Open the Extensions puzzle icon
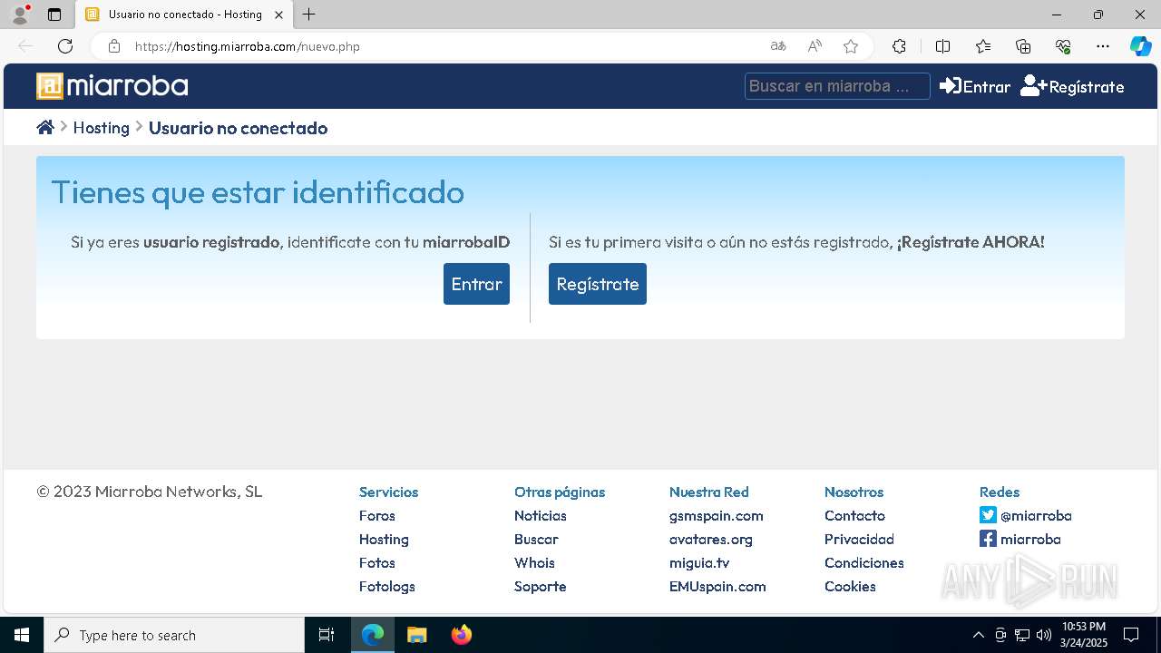The height and width of the screenshot is (653, 1161). [x=899, y=46]
